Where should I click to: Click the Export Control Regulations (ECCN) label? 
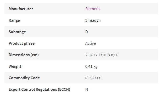tap(39, 89)
